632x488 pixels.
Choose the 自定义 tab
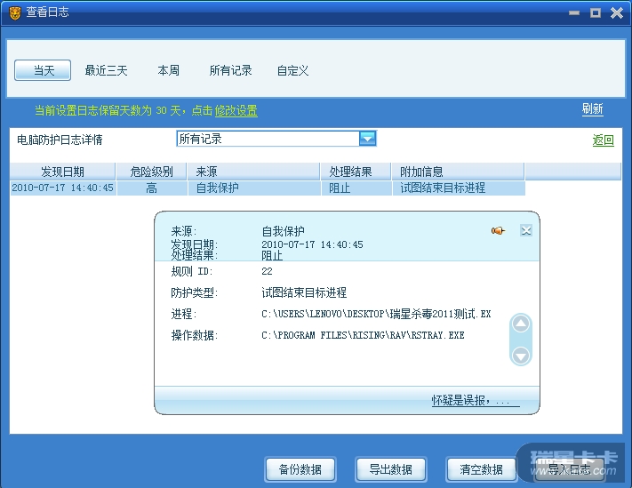point(292,70)
